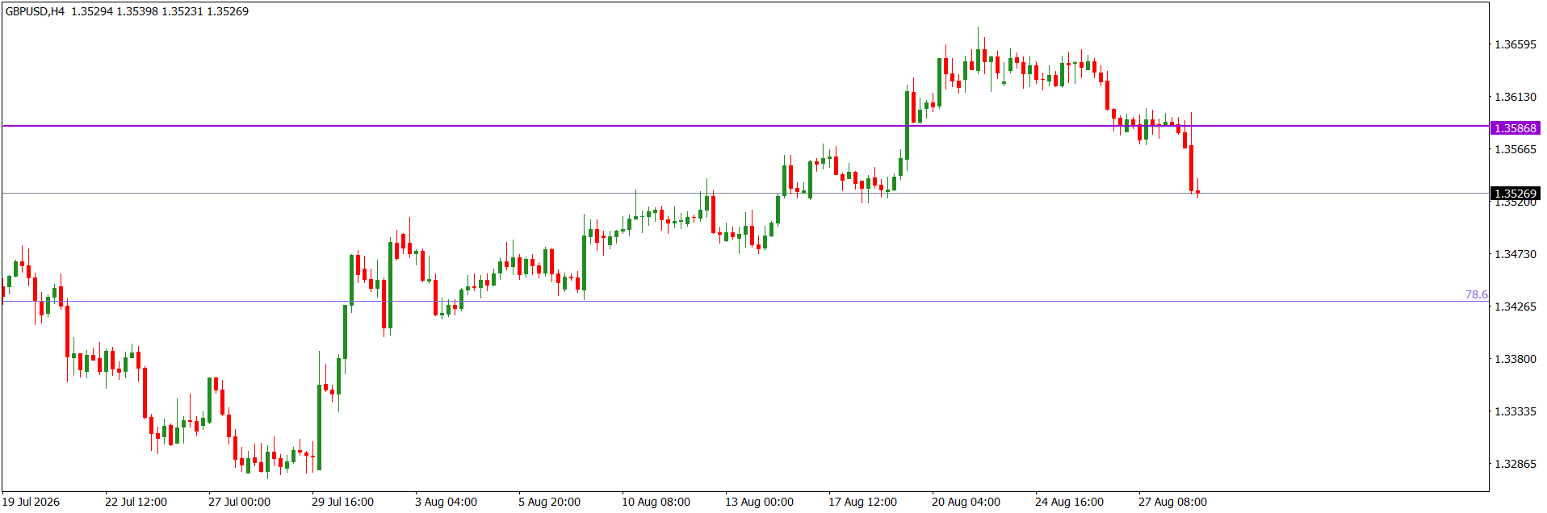Click the 13 Aug 00:00 time label
Screen dimensions: 1547x513
[x=759, y=502]
